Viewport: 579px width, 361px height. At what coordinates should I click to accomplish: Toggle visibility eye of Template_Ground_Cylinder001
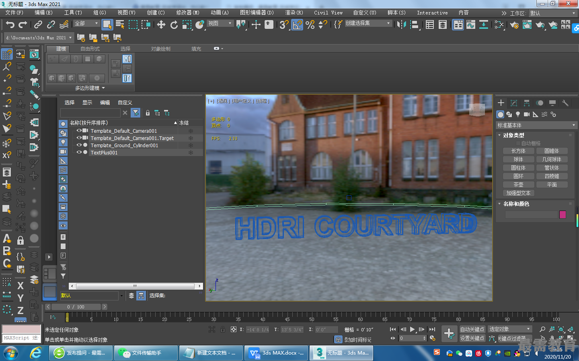point(79,145)
